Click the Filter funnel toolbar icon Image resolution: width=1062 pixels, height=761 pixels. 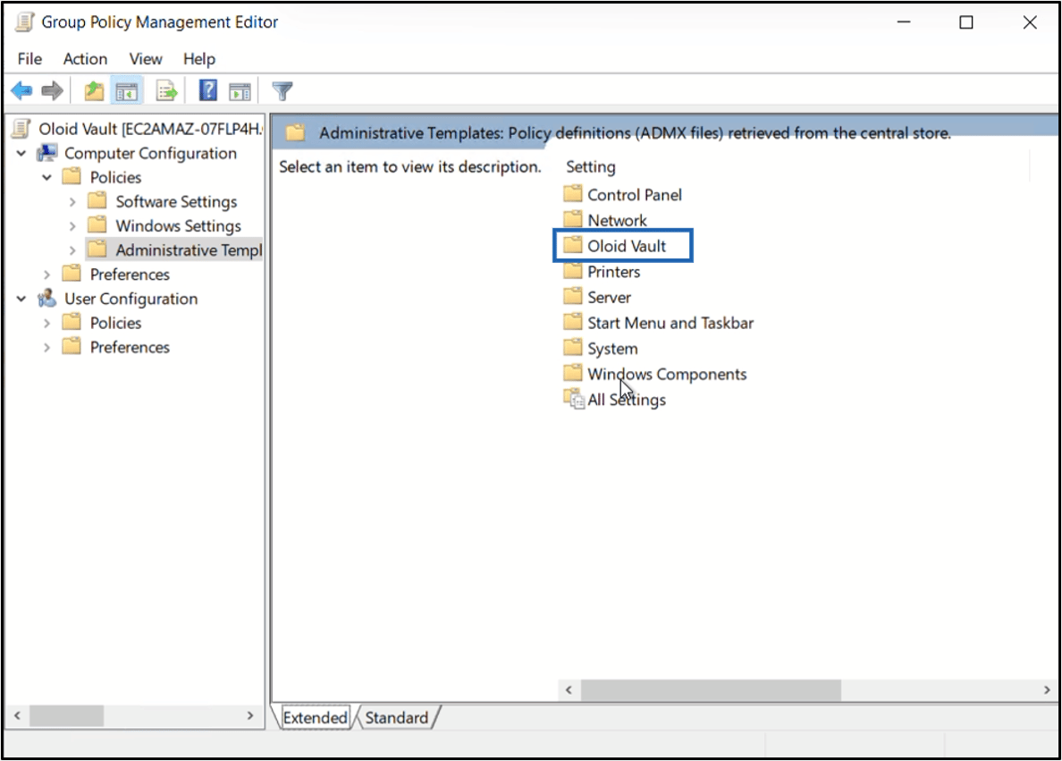282,90
